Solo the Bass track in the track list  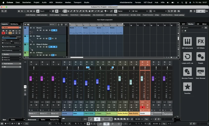pyautogui.click(x=34, y=36)
